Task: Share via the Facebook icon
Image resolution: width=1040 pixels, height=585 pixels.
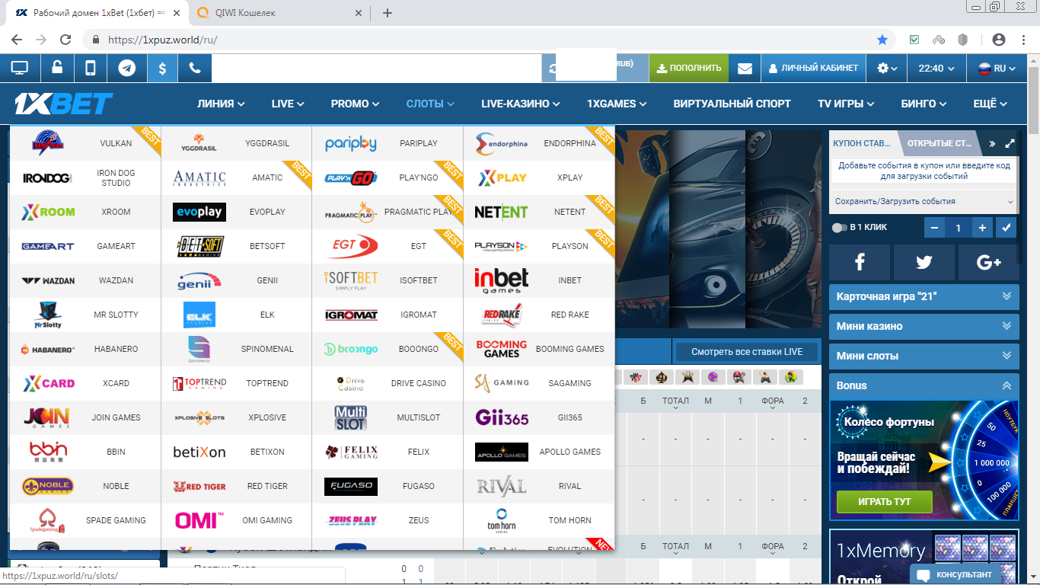Action: 860,262
